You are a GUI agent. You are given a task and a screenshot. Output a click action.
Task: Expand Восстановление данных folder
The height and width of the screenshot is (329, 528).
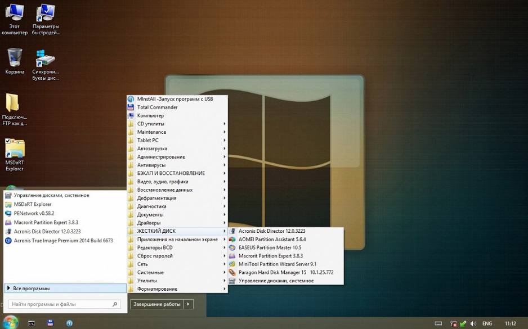click(177, 190)
